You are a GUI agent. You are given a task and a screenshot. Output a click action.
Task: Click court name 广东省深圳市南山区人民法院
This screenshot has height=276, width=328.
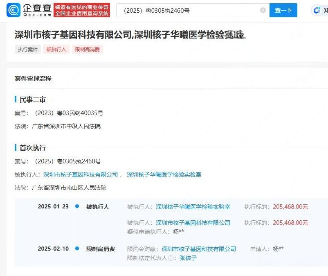point(69,188)
